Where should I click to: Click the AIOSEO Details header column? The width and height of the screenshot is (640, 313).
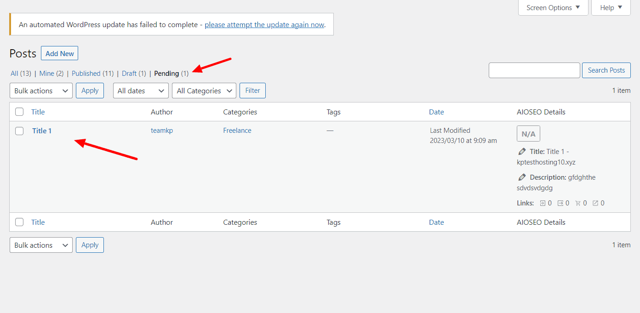tap(541, 112)
